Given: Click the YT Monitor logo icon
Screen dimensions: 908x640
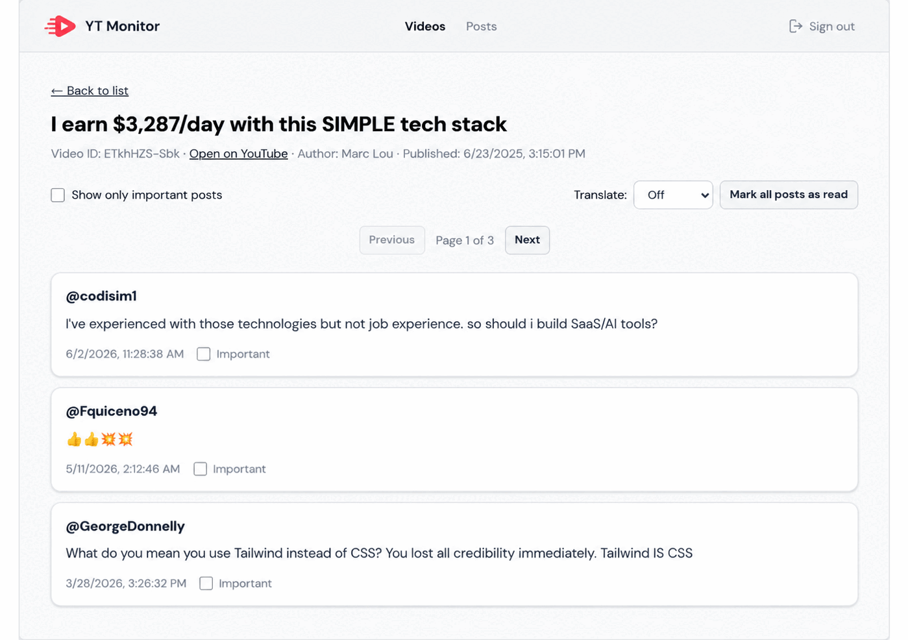Looking at the screenshot, I should click(60, 26).
